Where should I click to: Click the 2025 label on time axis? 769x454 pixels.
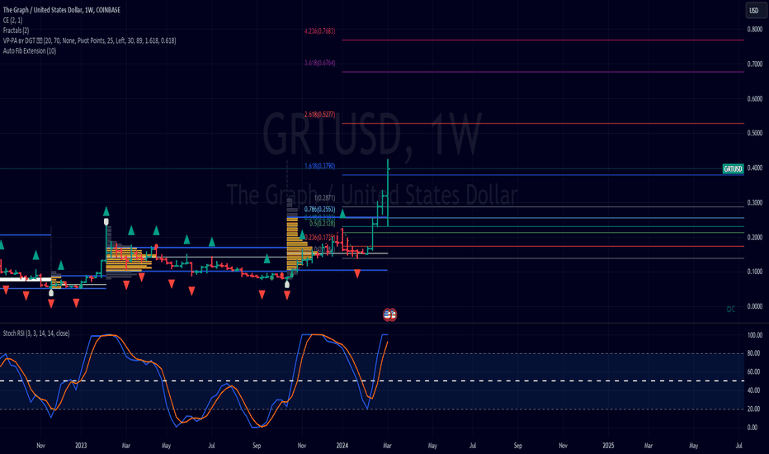608,446
